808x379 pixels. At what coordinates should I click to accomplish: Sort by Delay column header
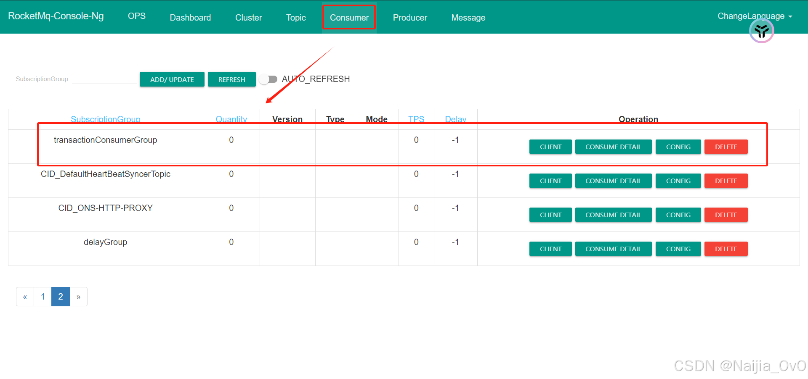pos(456,119)
